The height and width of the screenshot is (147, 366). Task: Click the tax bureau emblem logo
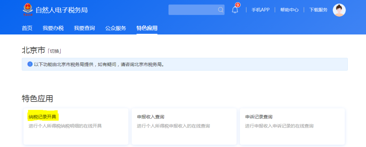coord(28,10)
